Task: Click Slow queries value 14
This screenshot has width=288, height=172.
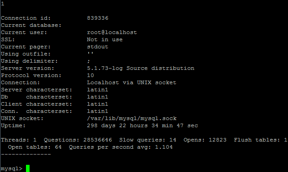Action: coord(172,140)
